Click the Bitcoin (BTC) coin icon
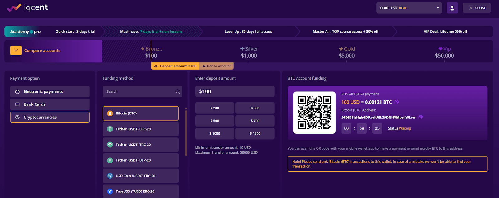499x198 pixels. click(x=110, y=113)
